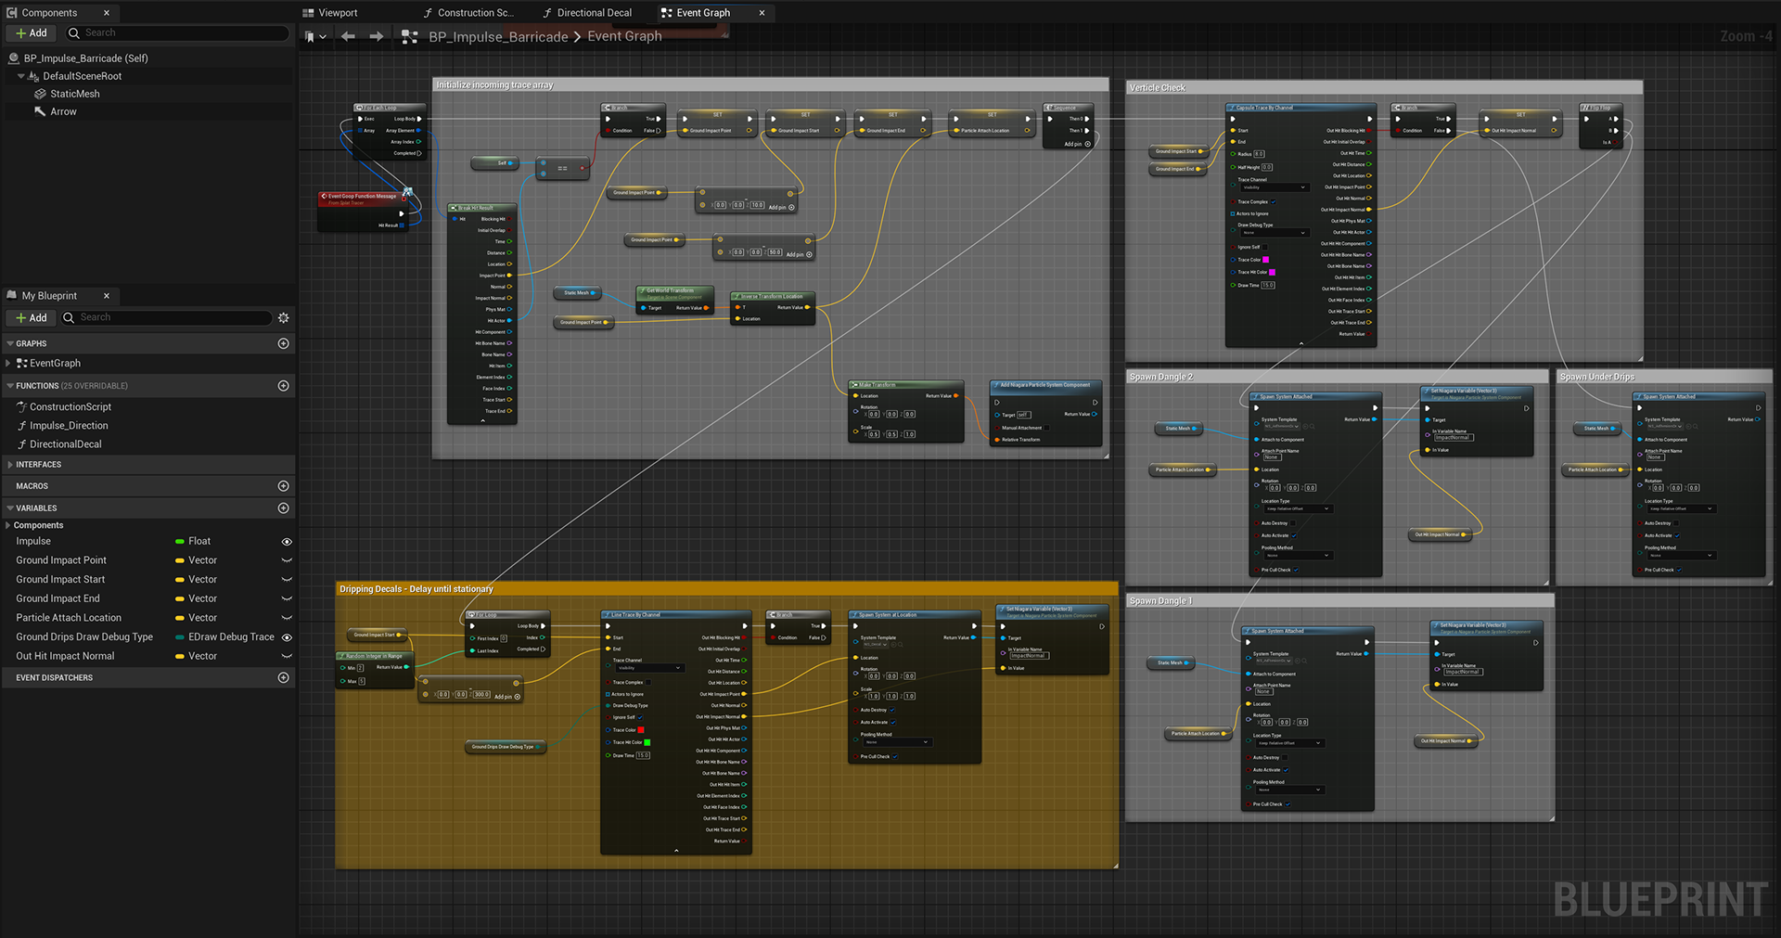
Task: Expand the Components variable group
Action: [8, 526]
